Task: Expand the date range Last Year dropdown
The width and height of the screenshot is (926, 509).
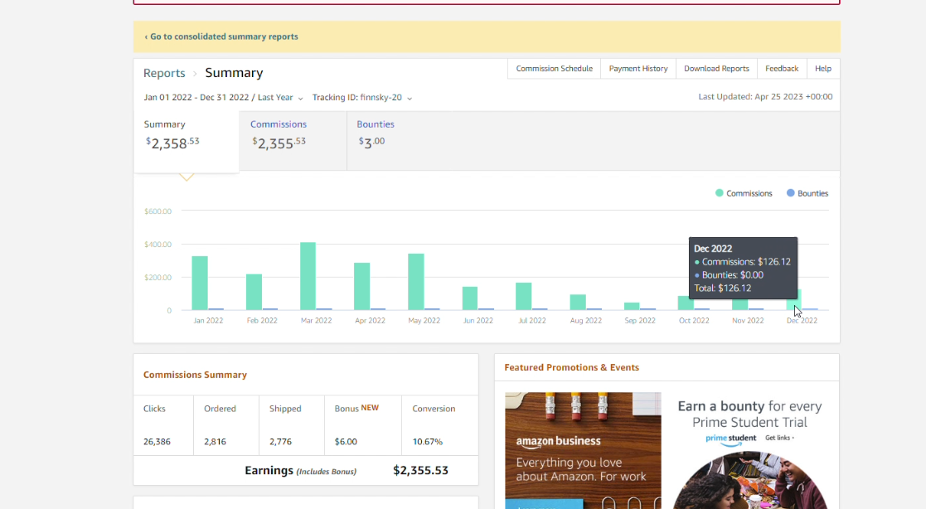Action: click(223, 98)
